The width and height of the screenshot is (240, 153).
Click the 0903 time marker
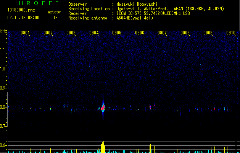pos(71,33)
